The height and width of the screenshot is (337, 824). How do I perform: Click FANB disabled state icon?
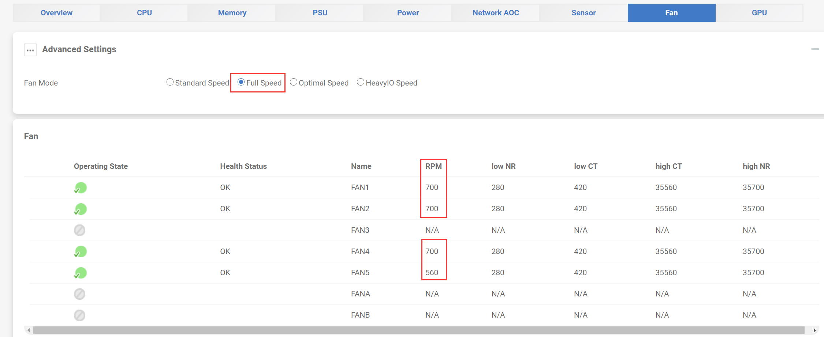point(79,315)
